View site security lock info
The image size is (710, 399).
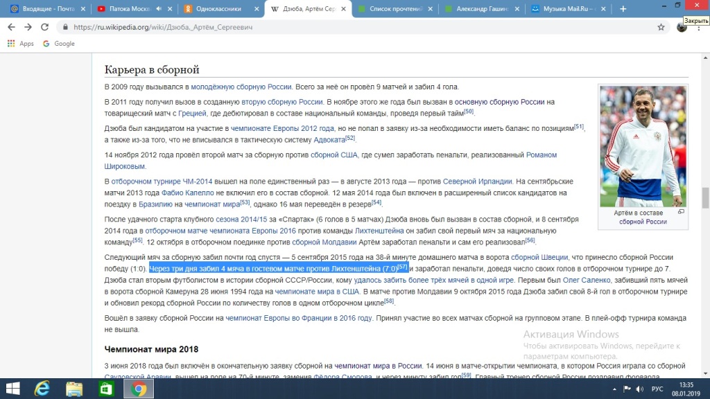point(65,27)
